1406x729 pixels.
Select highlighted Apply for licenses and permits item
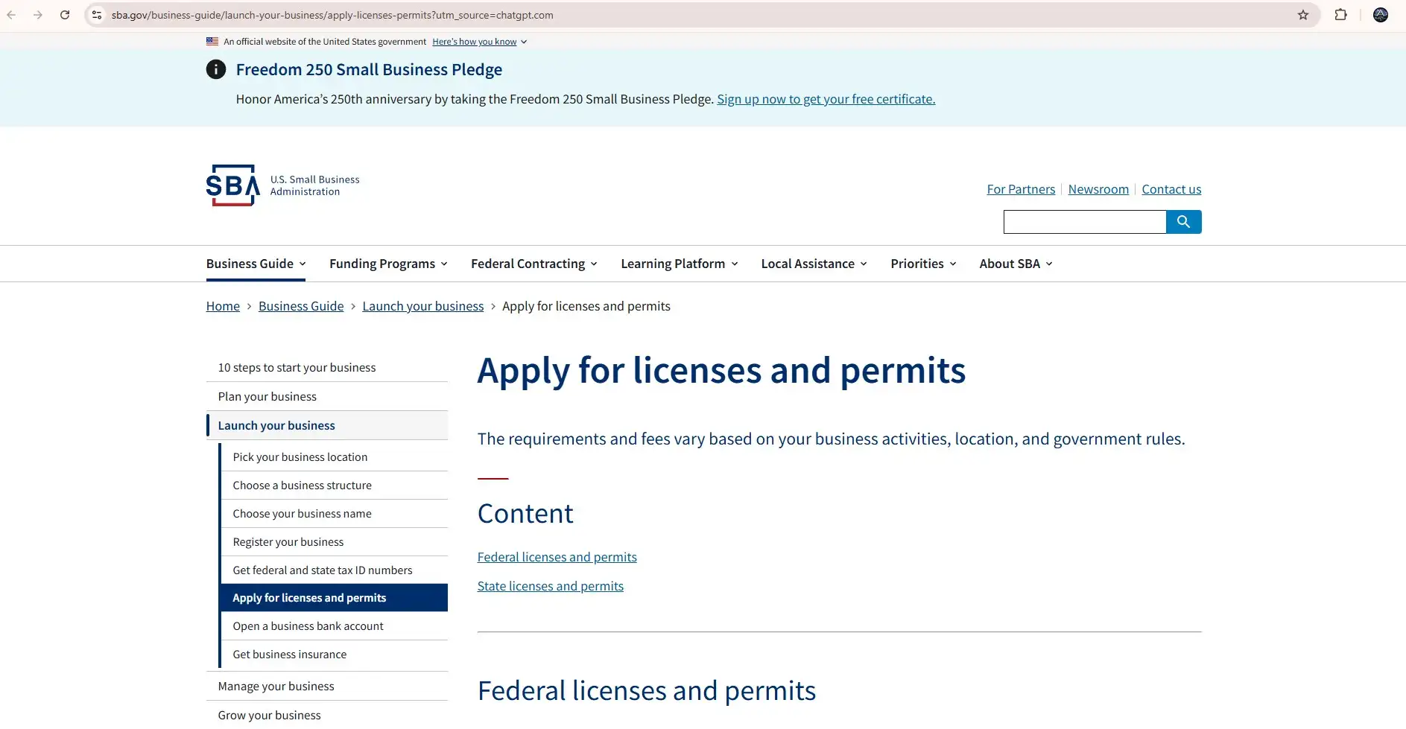tap(335, 598)
